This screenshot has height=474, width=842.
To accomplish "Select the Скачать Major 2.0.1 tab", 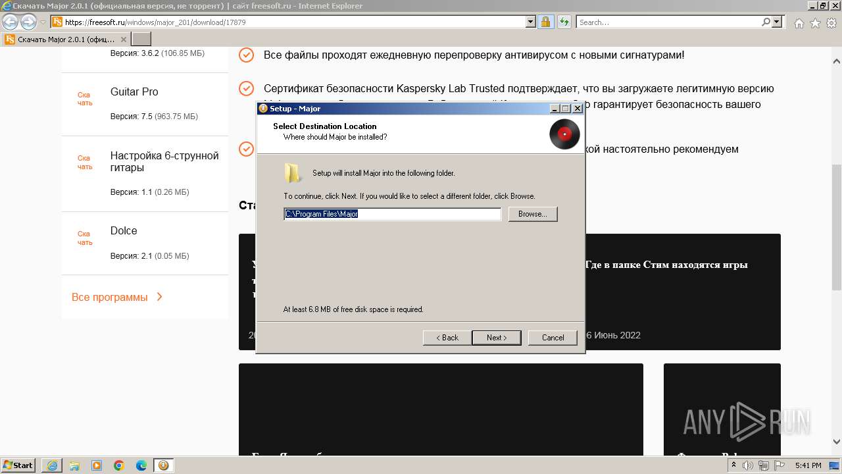I will pyautogui.click(x=66, y=39).
